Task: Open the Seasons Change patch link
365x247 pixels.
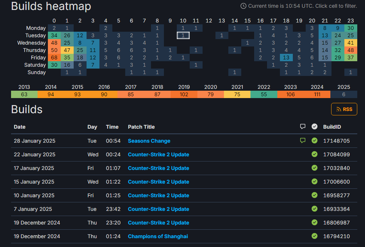Action: (149, 141)
